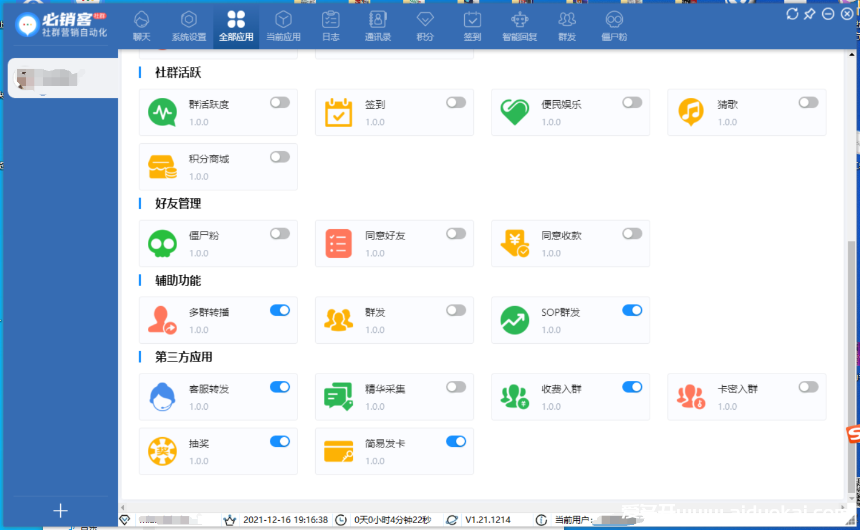The height and width of the screenshot is (530, 860).
Task: Click the 同意好友 red list icon
Action: (339, 244)
